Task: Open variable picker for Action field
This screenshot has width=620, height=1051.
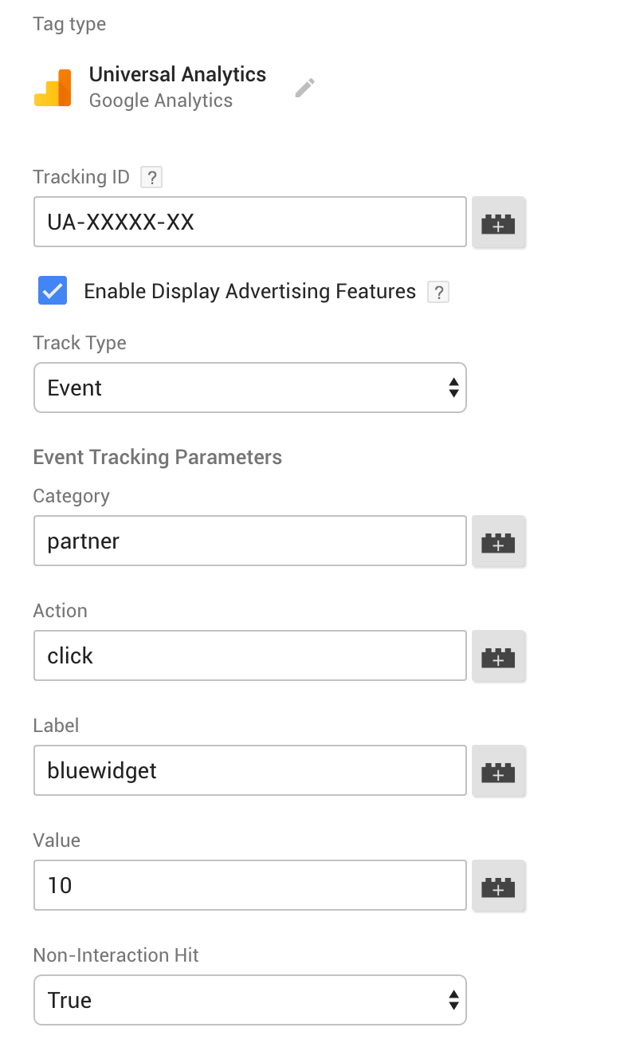Action: click(x=499, y=655)
